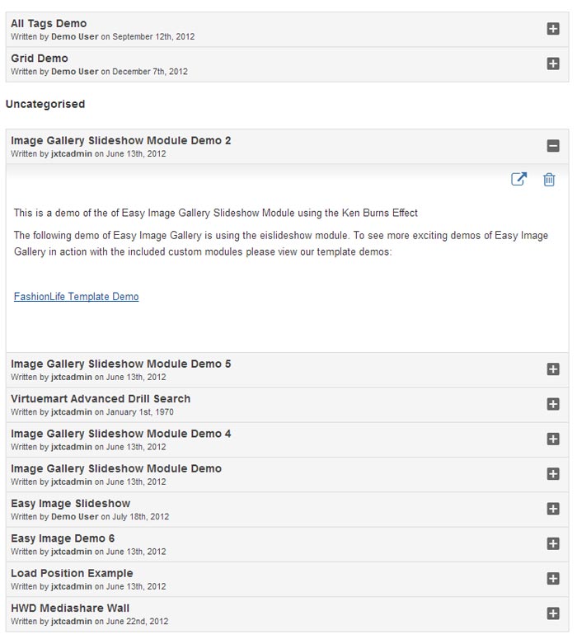This screenshot has width=577, height=639.
Task: Click the June 22nd, 2012 byline
Action: coord(90,622)
